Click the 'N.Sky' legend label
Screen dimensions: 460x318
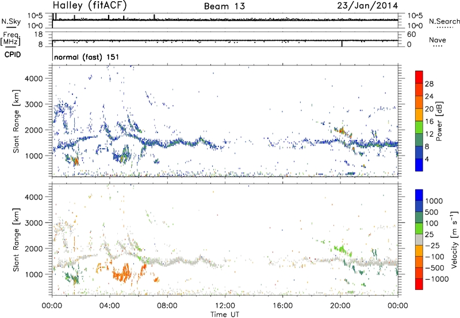click(x=11, y=21)
